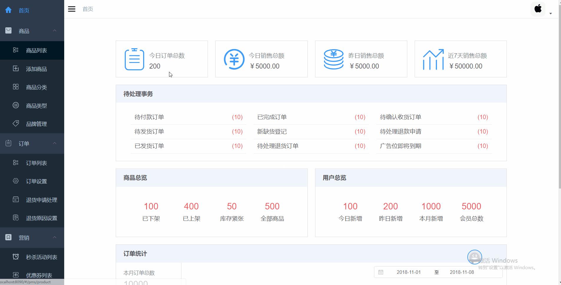Click 全部商品 count 500

coord(272,206)
